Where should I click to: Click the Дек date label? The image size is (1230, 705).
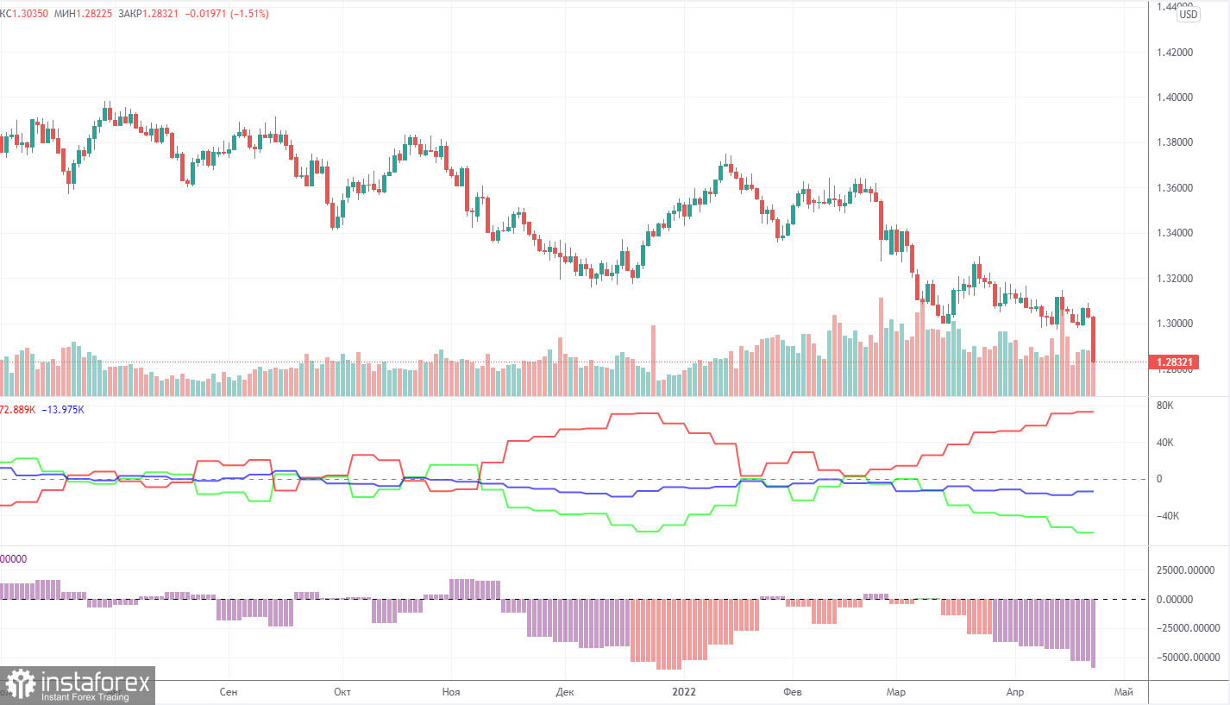(x=565, y=692)
